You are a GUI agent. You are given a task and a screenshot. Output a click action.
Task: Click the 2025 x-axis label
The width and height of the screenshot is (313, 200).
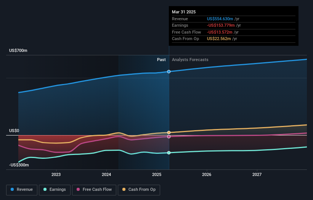pyautogui.click(x=157, y=174)
